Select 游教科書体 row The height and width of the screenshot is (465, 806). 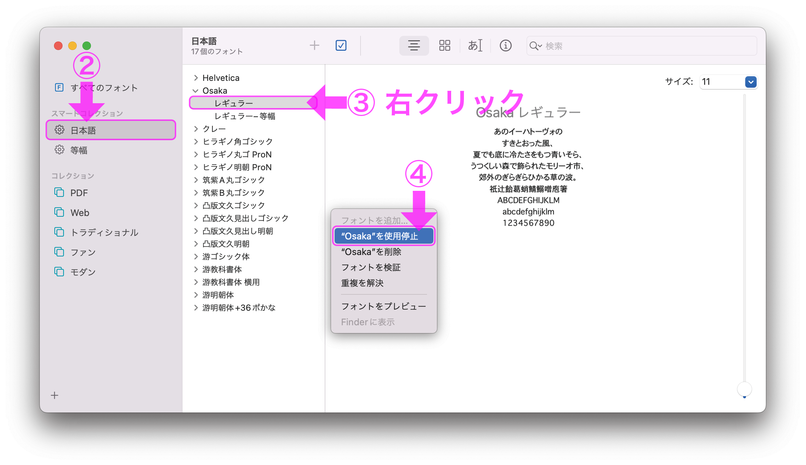[x=253, y=269]
